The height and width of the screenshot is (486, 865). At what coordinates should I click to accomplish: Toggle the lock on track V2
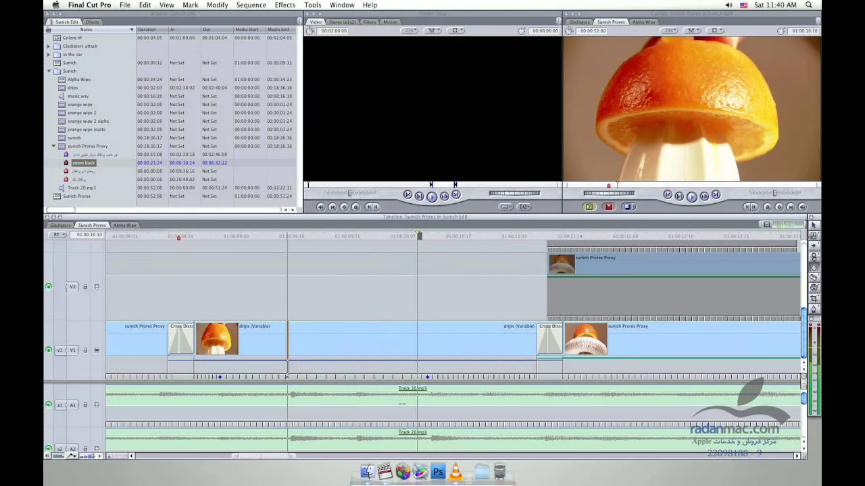coord(85,287)
